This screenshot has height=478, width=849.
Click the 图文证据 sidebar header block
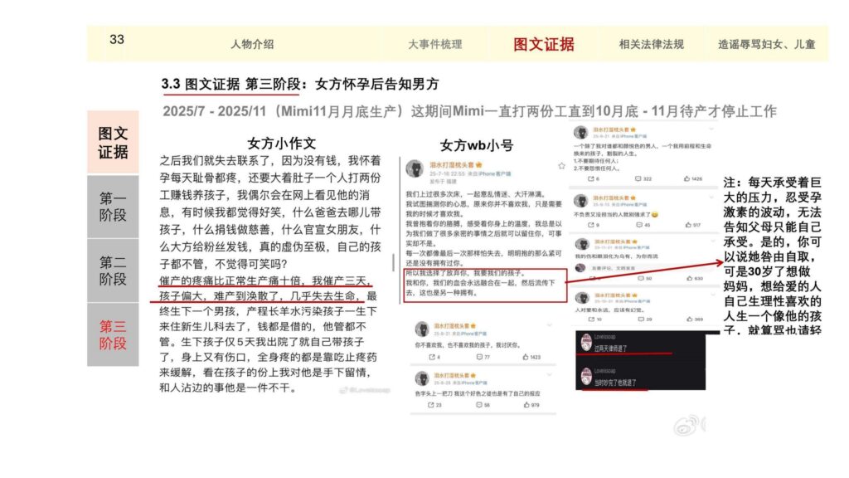(x=113, y=143)
